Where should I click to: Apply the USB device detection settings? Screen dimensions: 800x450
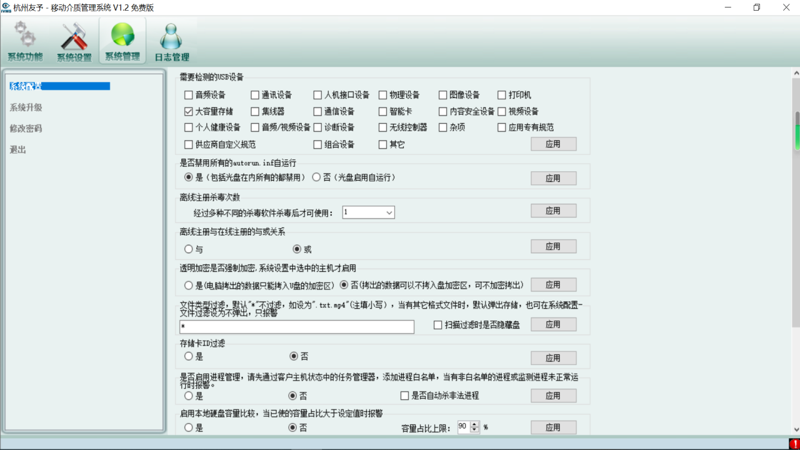coord(553,143)
